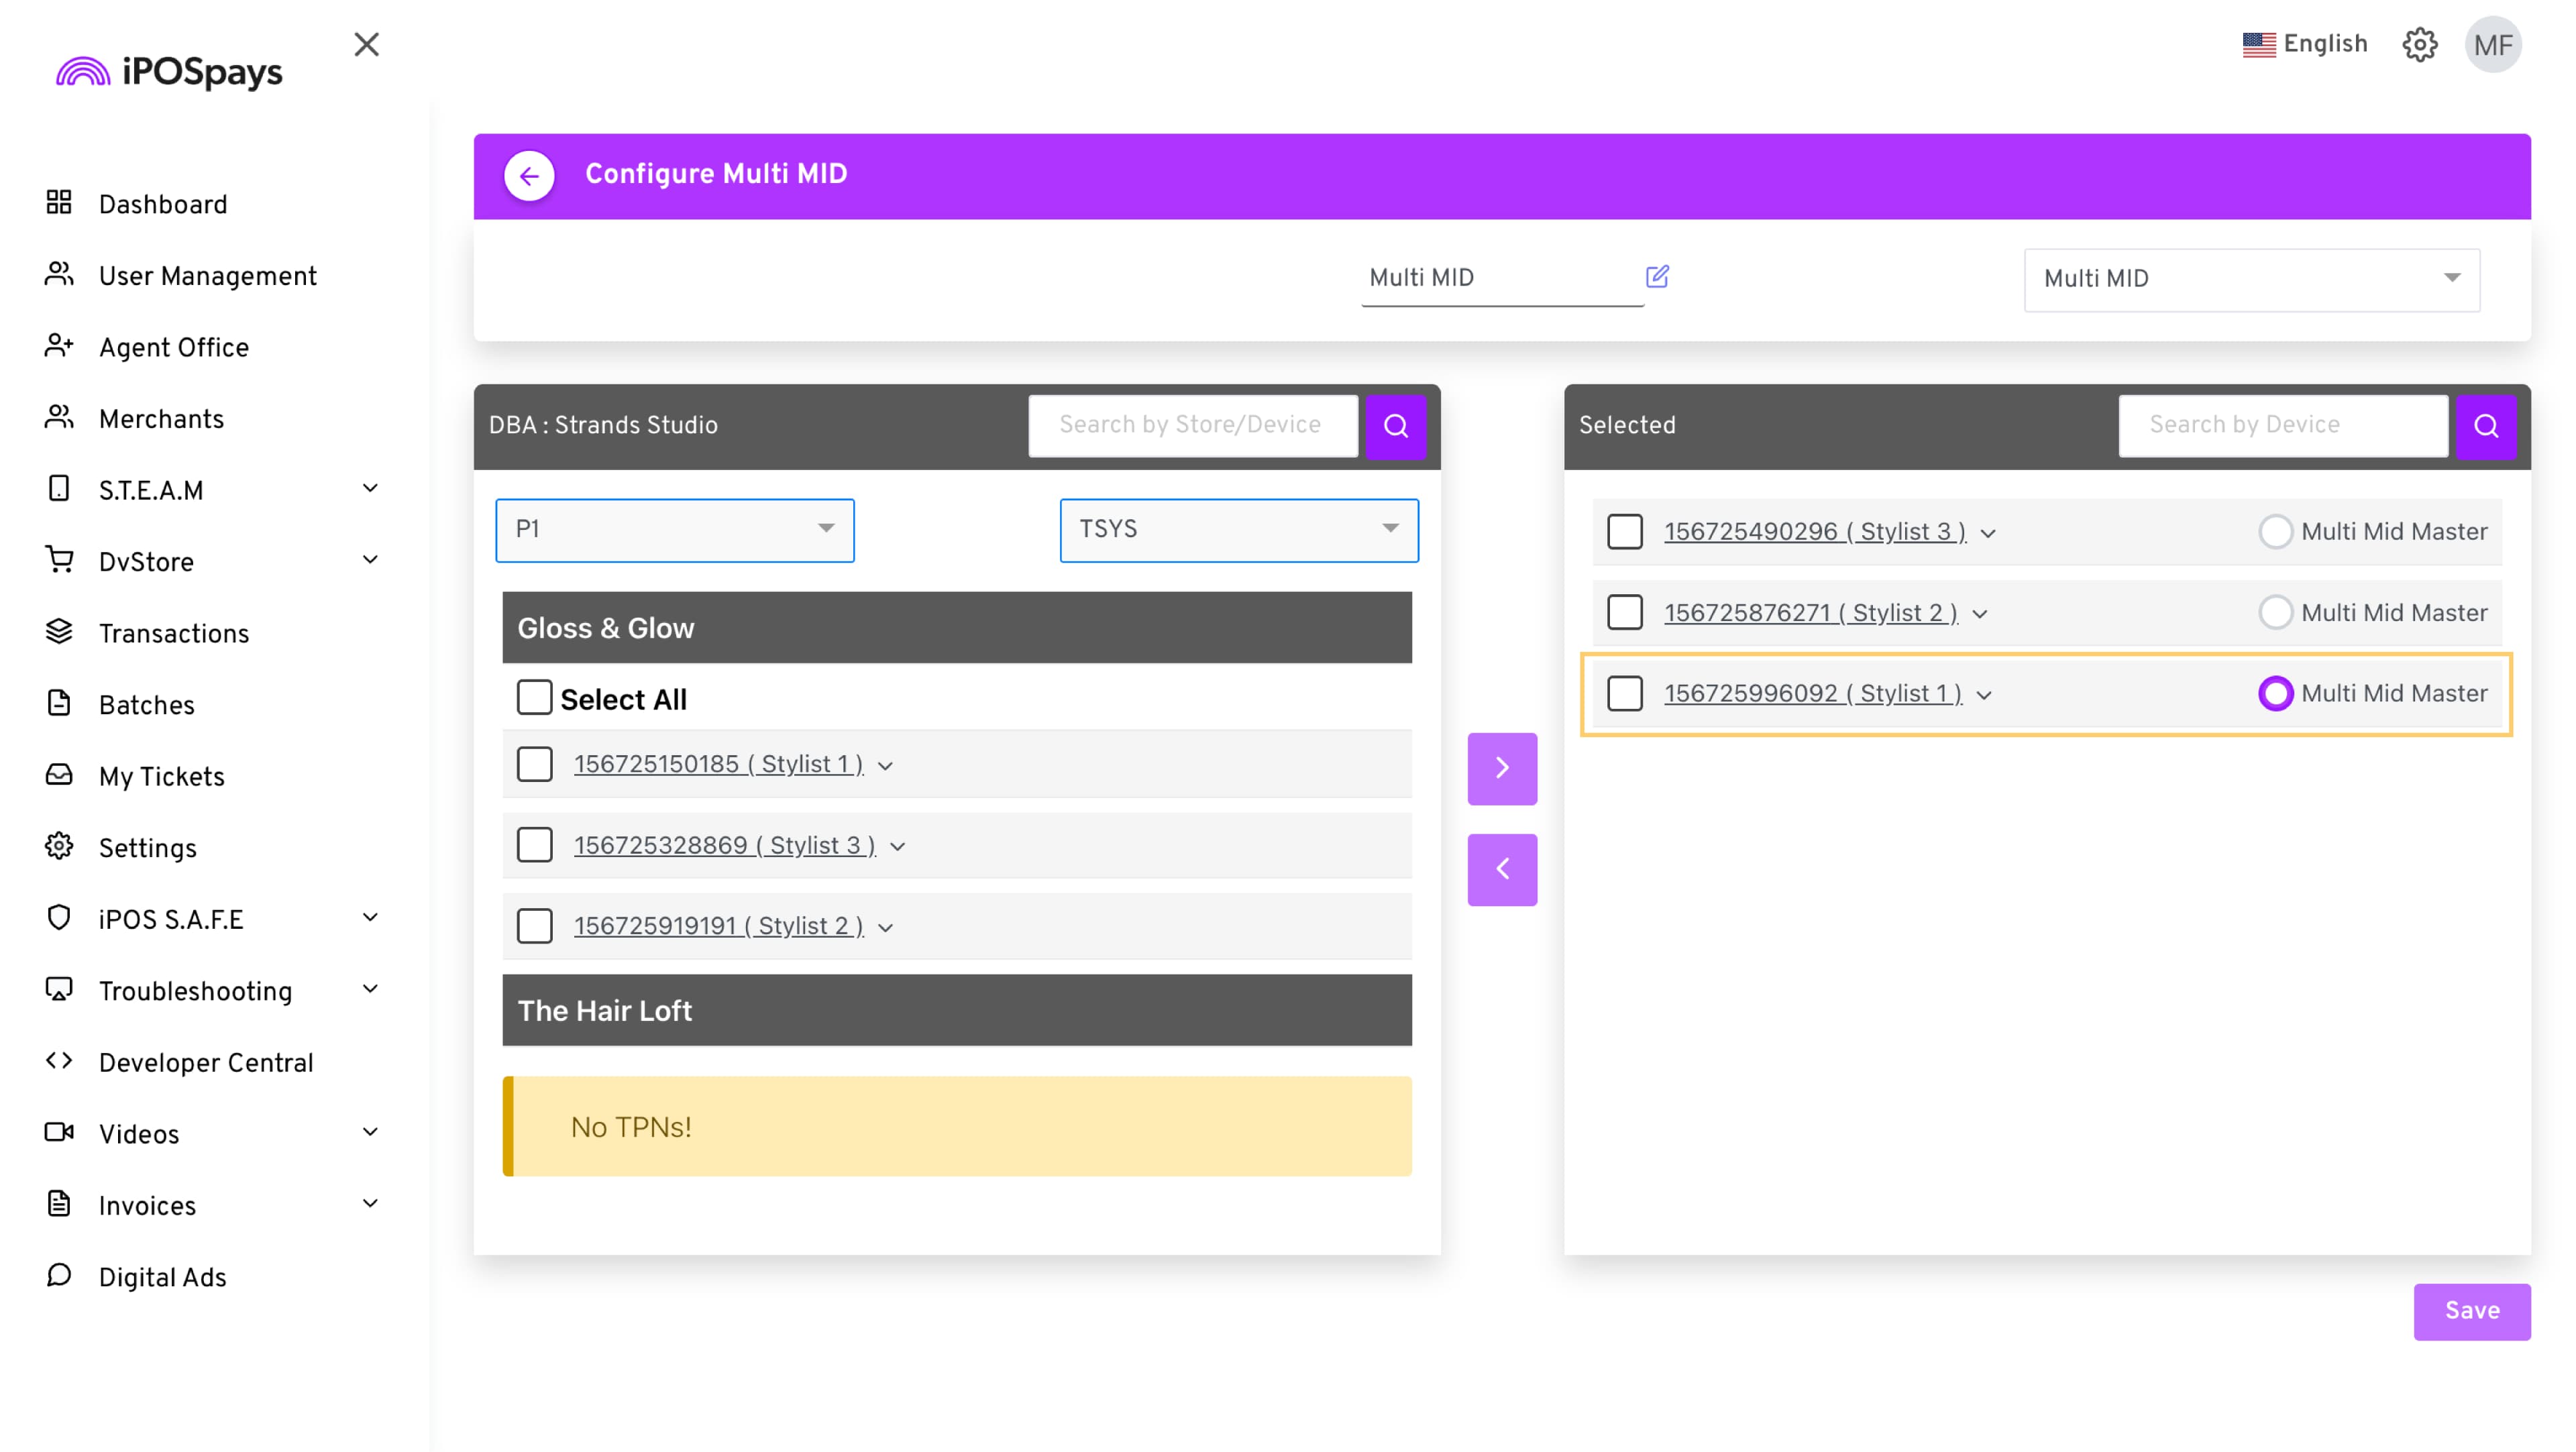This screenshot has height=1452, width=2576.
Task: Open the Developer Central menu item
Action: tap(206, 1062)
